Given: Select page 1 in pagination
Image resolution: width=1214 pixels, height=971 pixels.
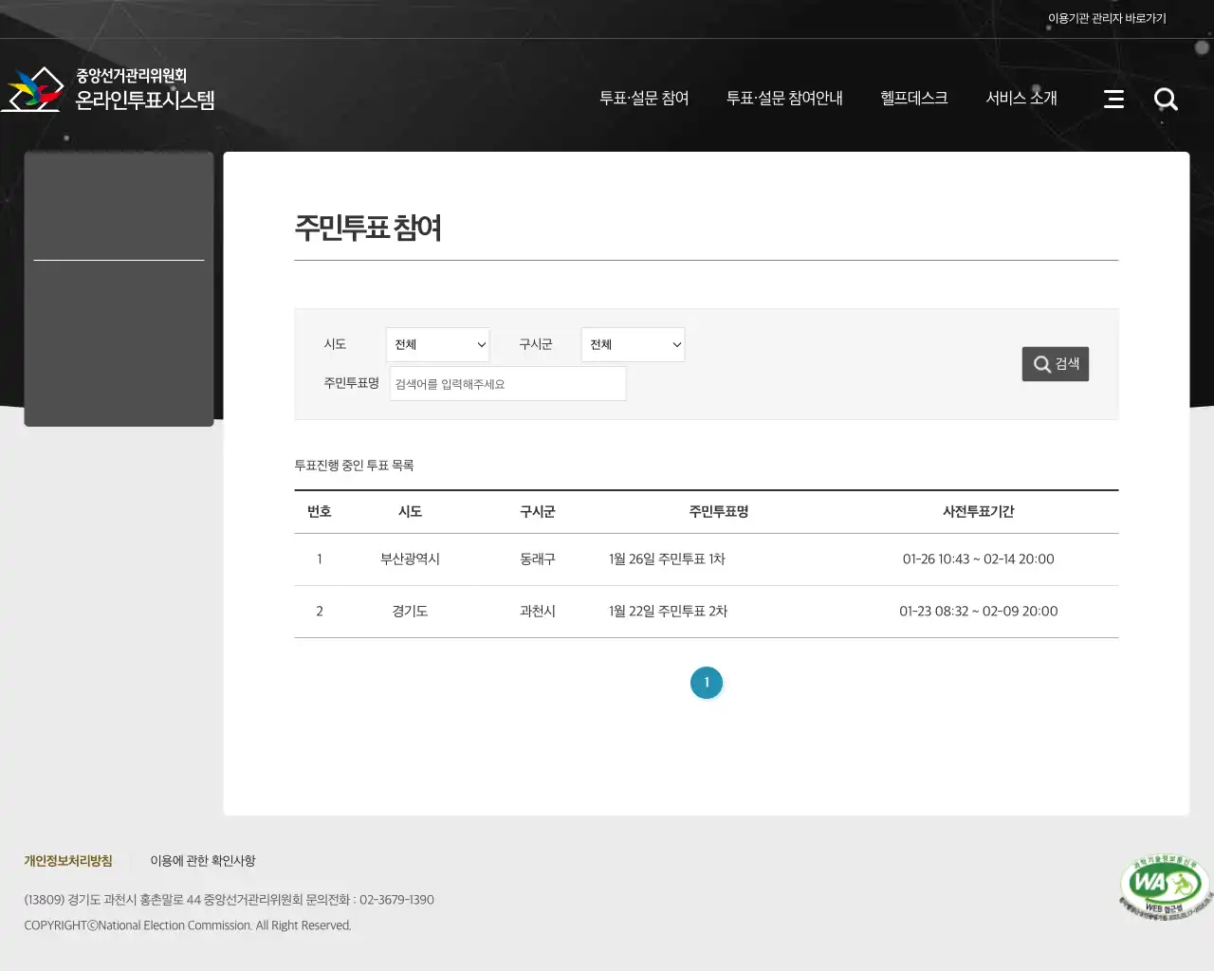Looking at the screenshot, I should 707,682.
